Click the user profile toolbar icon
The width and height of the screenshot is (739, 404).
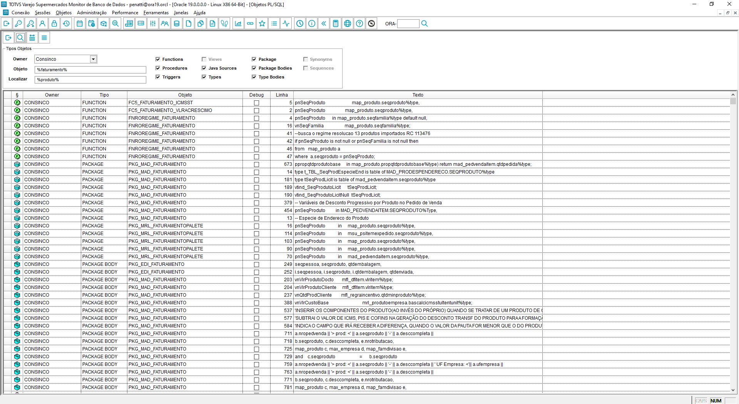click(x=42, y=23)
